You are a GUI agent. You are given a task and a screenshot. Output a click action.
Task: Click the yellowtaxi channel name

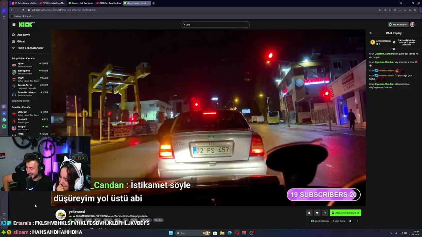tap(77, 212)
